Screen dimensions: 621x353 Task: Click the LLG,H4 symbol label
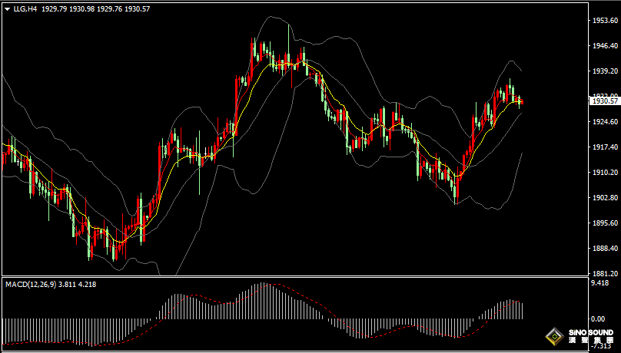26,9
